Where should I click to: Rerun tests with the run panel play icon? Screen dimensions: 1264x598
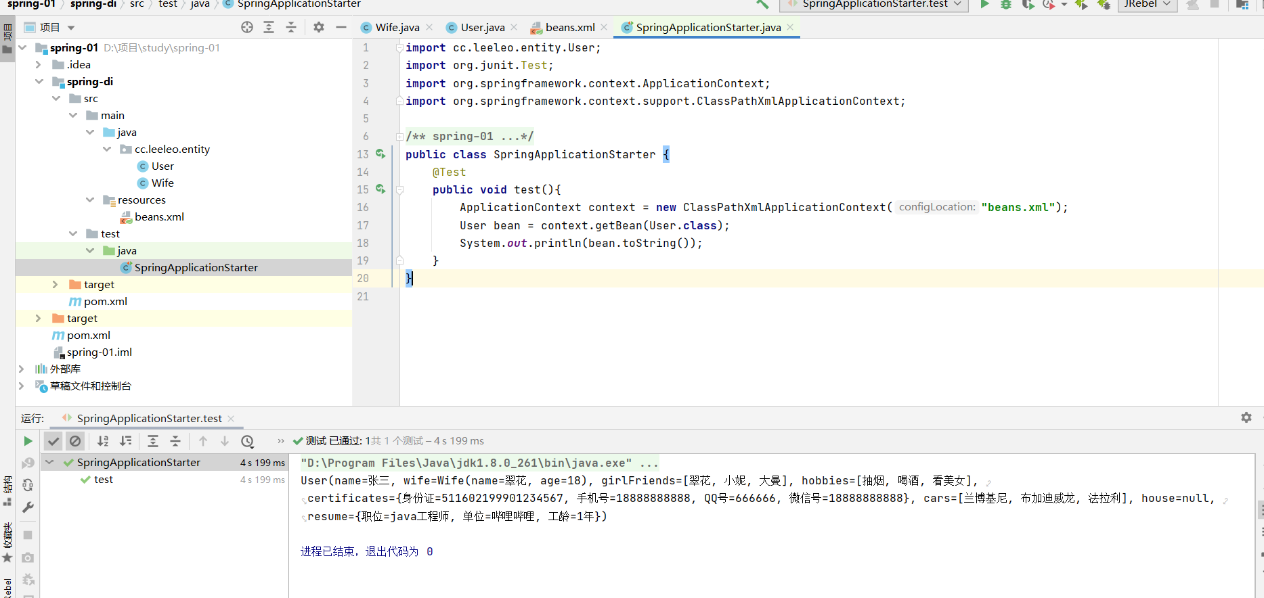click(x=28, y=441)
